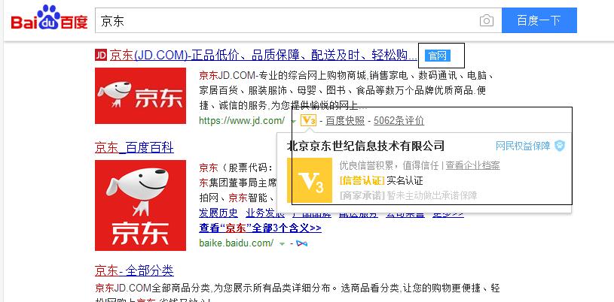Expand dropdown arrow after baike.baidu.com
The width and height of the screenshot is (614, 302).
282,243
